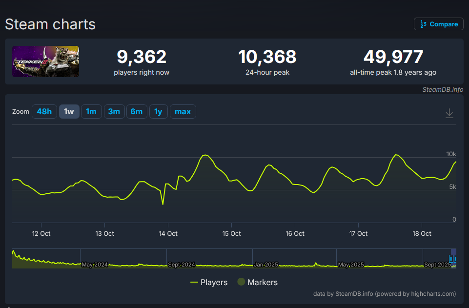
Task: Set chart zoom to 1y
Action: pos(158,112)
